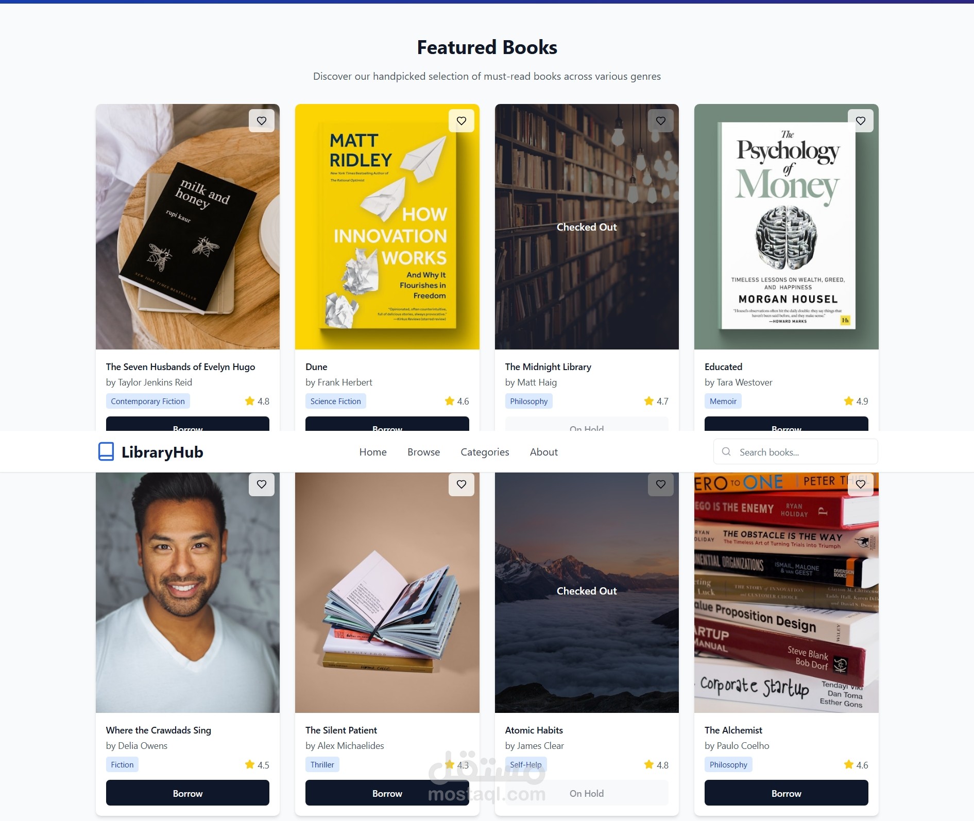The image size is (974, 821).
Task: Focus the Search books field
Action: tap(796, 451)
